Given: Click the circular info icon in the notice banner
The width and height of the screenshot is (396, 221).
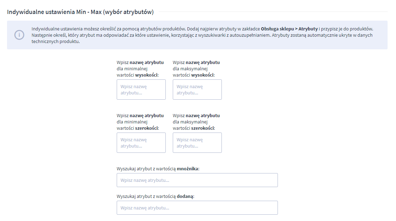Looking at the screenshot, I should (20, 35).
